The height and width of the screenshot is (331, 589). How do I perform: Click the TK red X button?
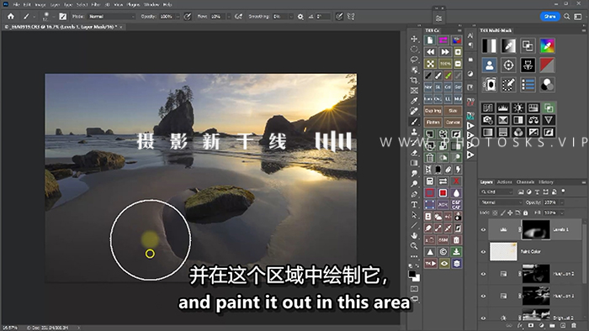(x=456, y=181)
